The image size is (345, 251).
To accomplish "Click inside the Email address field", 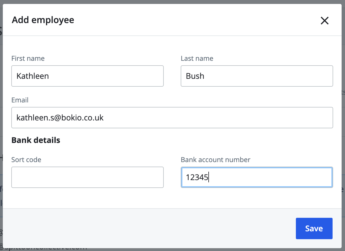I will [x=172, y=118].
